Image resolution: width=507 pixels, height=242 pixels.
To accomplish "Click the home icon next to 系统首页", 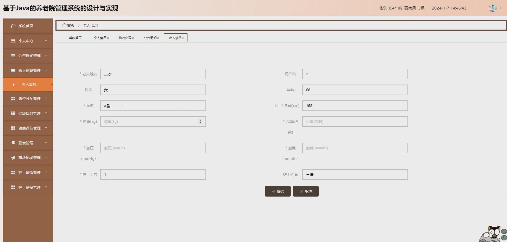I will point(13,26).
